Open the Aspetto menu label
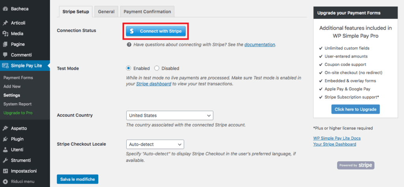The height and width of the screenshot is (187, 404). point(19,128)
